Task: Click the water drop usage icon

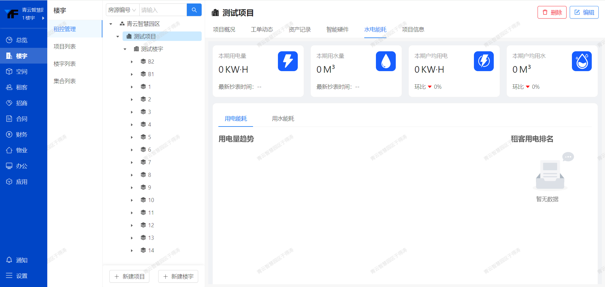Action: [x=385, y=61]
